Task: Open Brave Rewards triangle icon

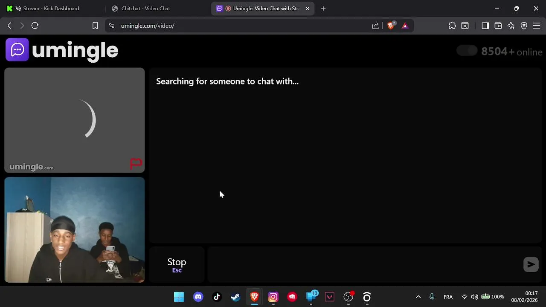Action: tap(405, 26)
